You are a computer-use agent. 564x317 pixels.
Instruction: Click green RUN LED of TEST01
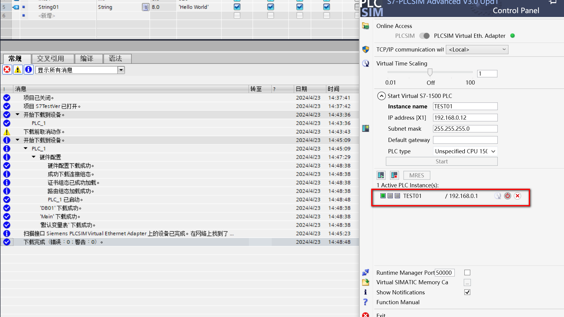(x=383, y=196)
